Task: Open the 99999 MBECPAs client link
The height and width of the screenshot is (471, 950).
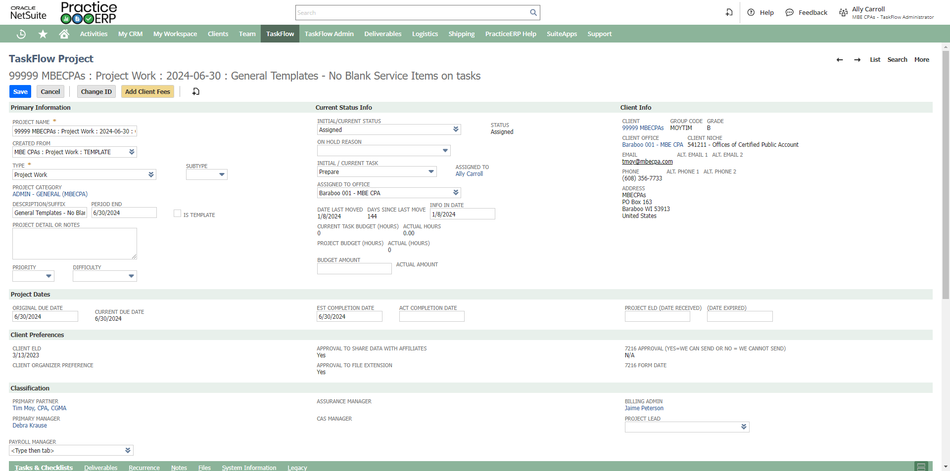Action: (x=643, y=128)
